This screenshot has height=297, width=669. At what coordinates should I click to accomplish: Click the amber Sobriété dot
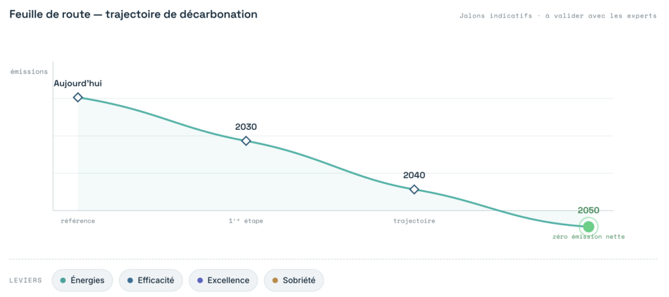(275, 281)
